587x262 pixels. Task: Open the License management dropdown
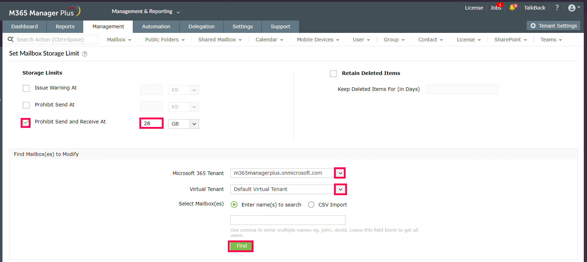click(469, 40)
